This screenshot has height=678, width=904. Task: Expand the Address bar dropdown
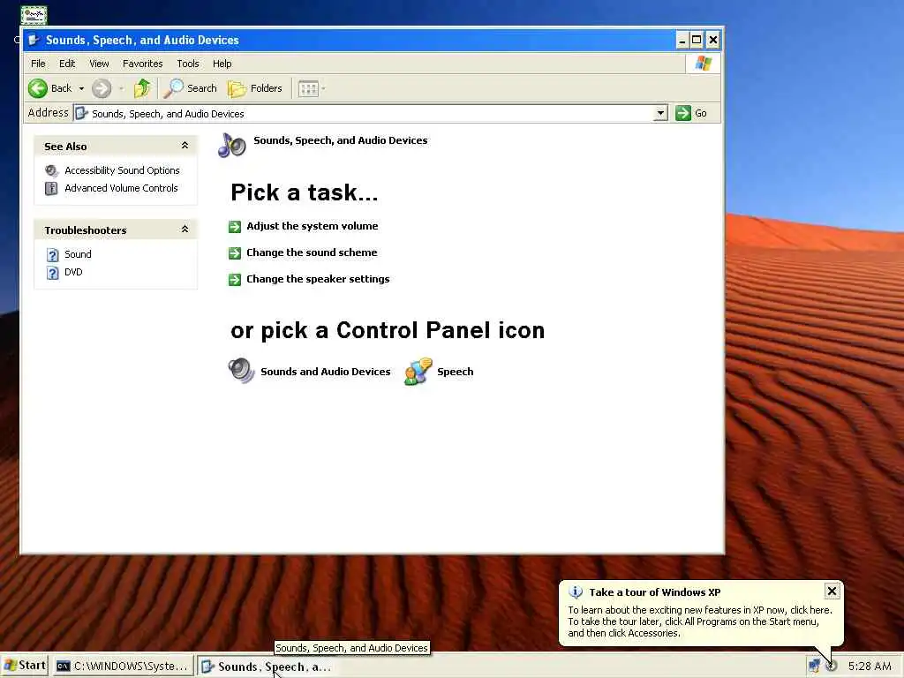point(660,113)
